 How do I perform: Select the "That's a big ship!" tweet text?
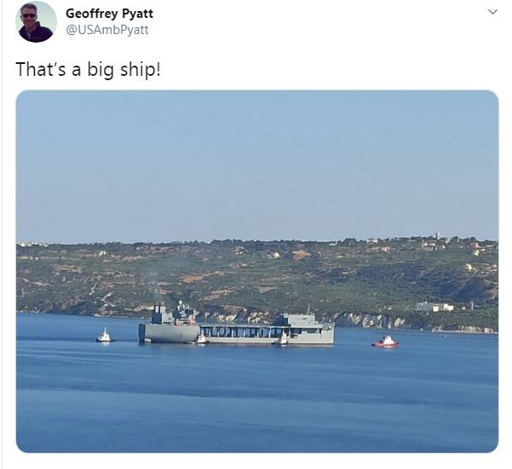coord(88,69)
